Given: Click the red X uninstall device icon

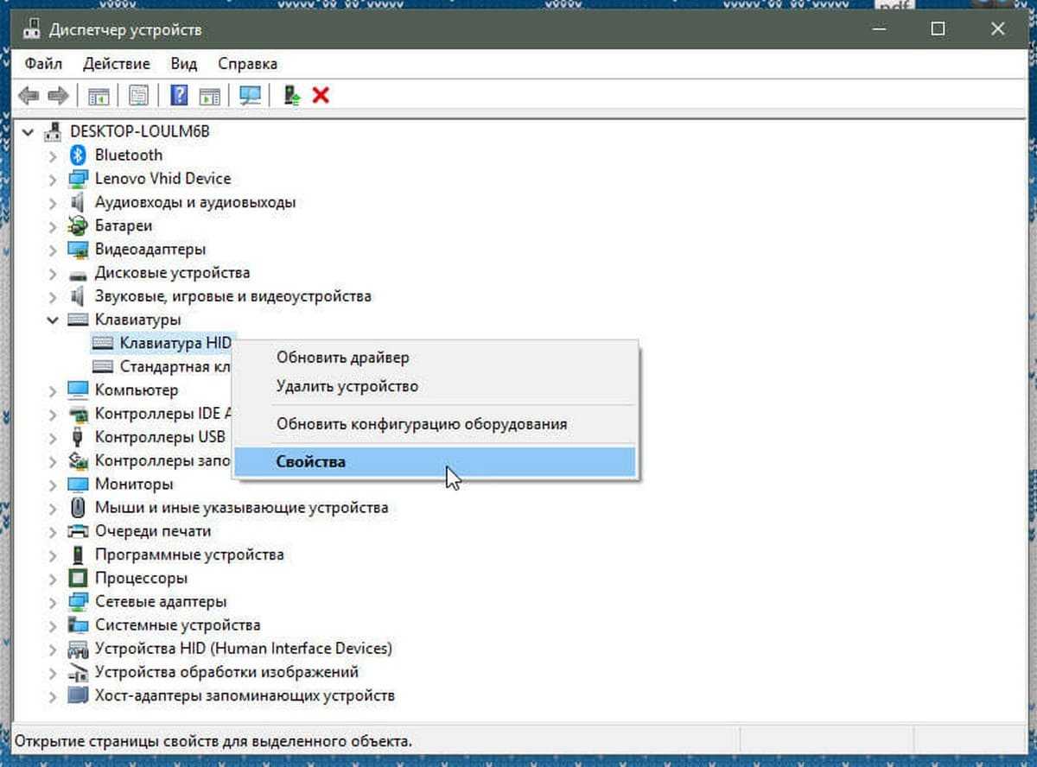Looking at the screenshot, I should coord(321,95).
